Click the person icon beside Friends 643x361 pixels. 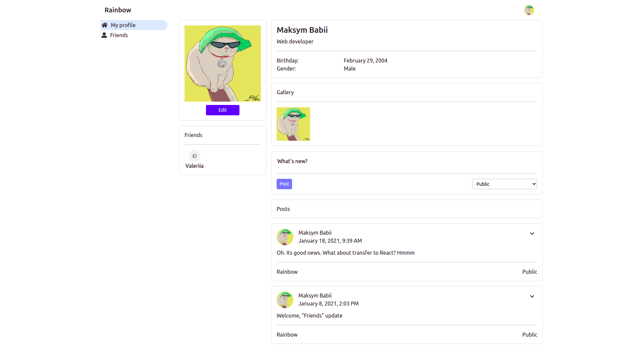[x=104, y=35]
